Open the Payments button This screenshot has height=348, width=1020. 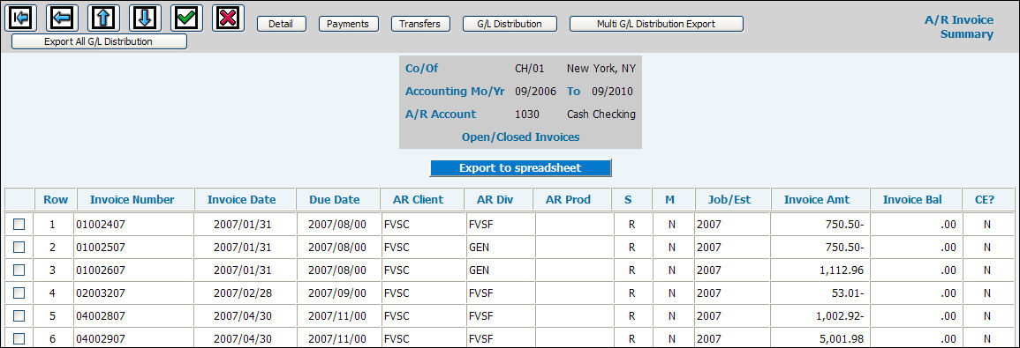click(x=348, y=24)
